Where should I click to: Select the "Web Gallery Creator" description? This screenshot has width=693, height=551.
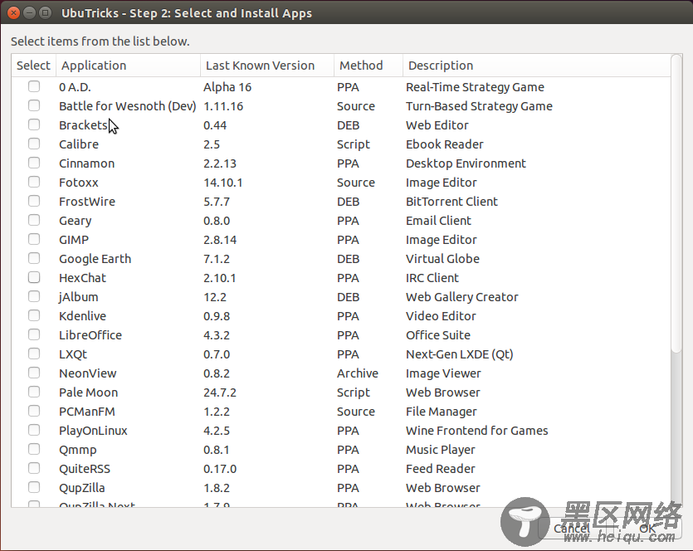[x=461, y=297]
